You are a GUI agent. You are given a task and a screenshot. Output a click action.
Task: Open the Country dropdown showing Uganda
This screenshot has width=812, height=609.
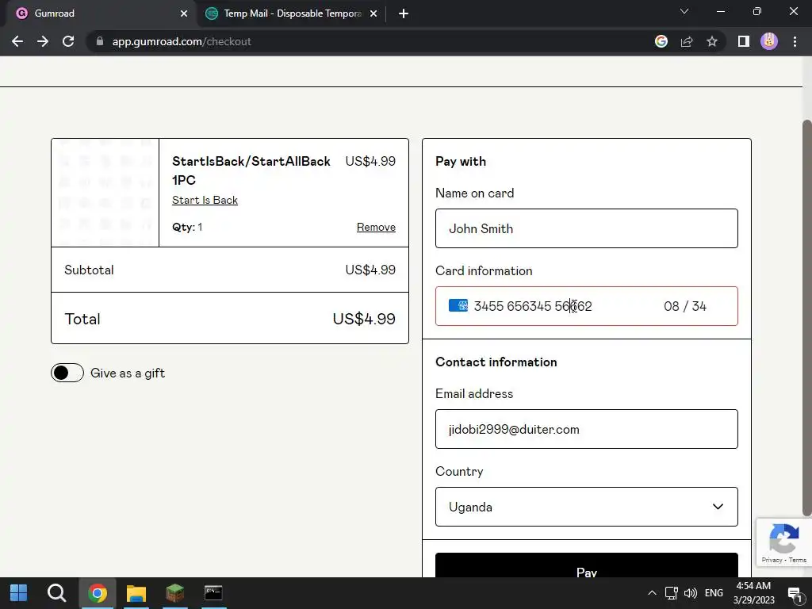point(586,507)
